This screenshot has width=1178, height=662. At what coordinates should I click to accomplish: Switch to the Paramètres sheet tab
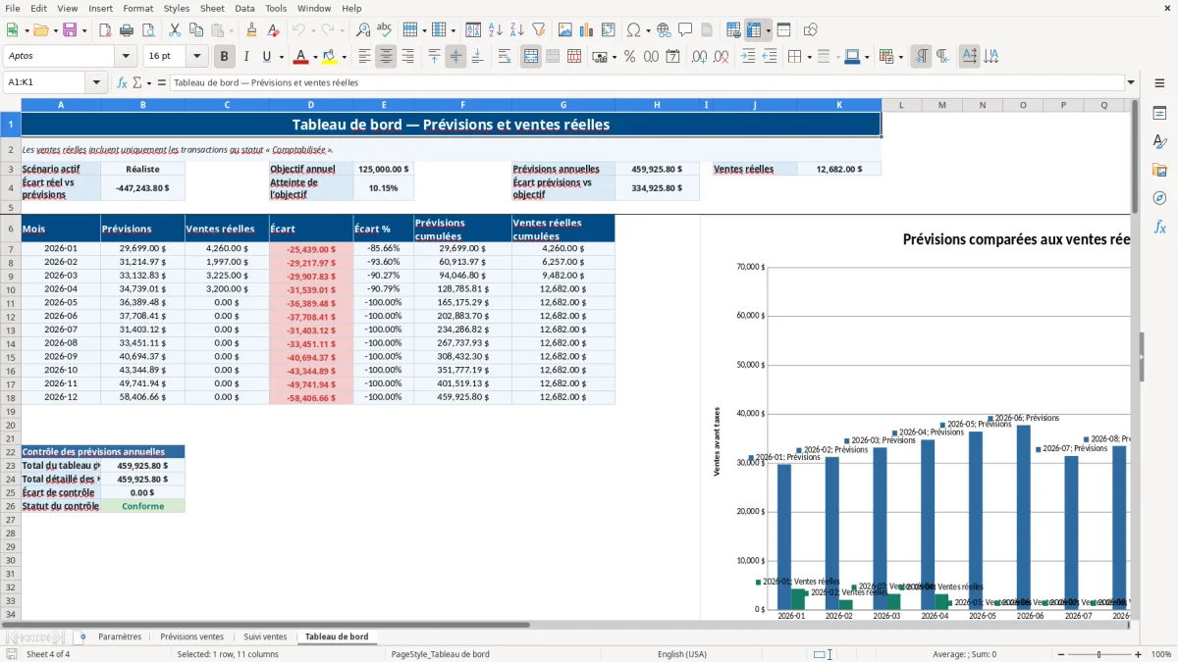pos(120,637)
